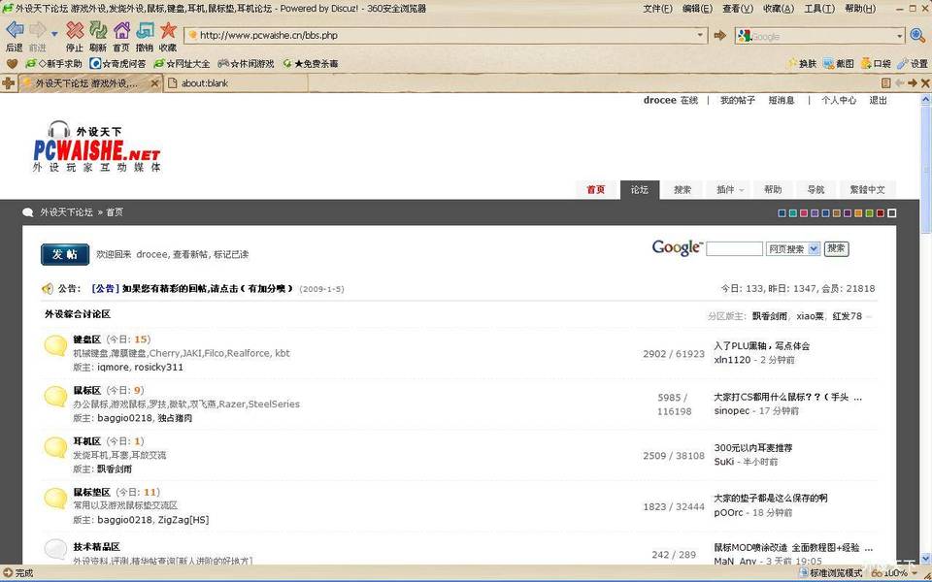Screen dimensions: 932x582
Task: Expand the address bar URL dropdown
Action: pyautogui.click(x=700, y=36)
